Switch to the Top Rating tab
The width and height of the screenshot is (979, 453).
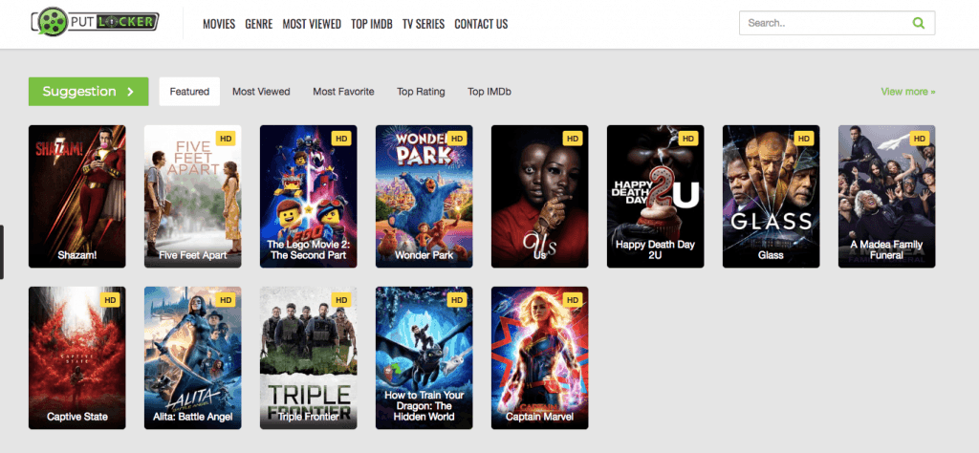(x=421, y=92)
